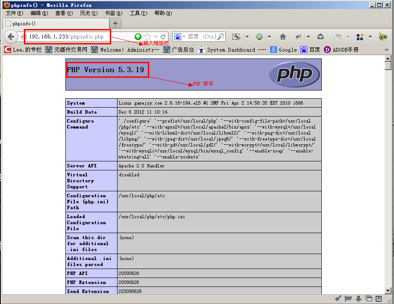
Task: Open the 文件 menu
Action: tap(15, 13)
